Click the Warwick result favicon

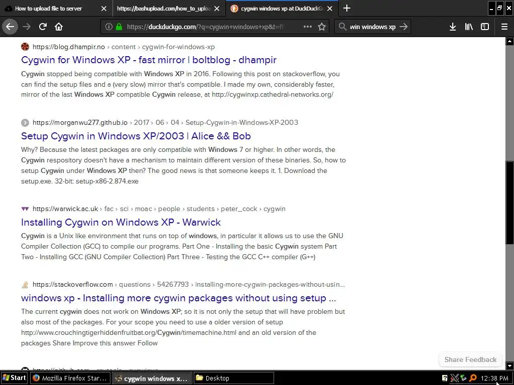(25, 209)
